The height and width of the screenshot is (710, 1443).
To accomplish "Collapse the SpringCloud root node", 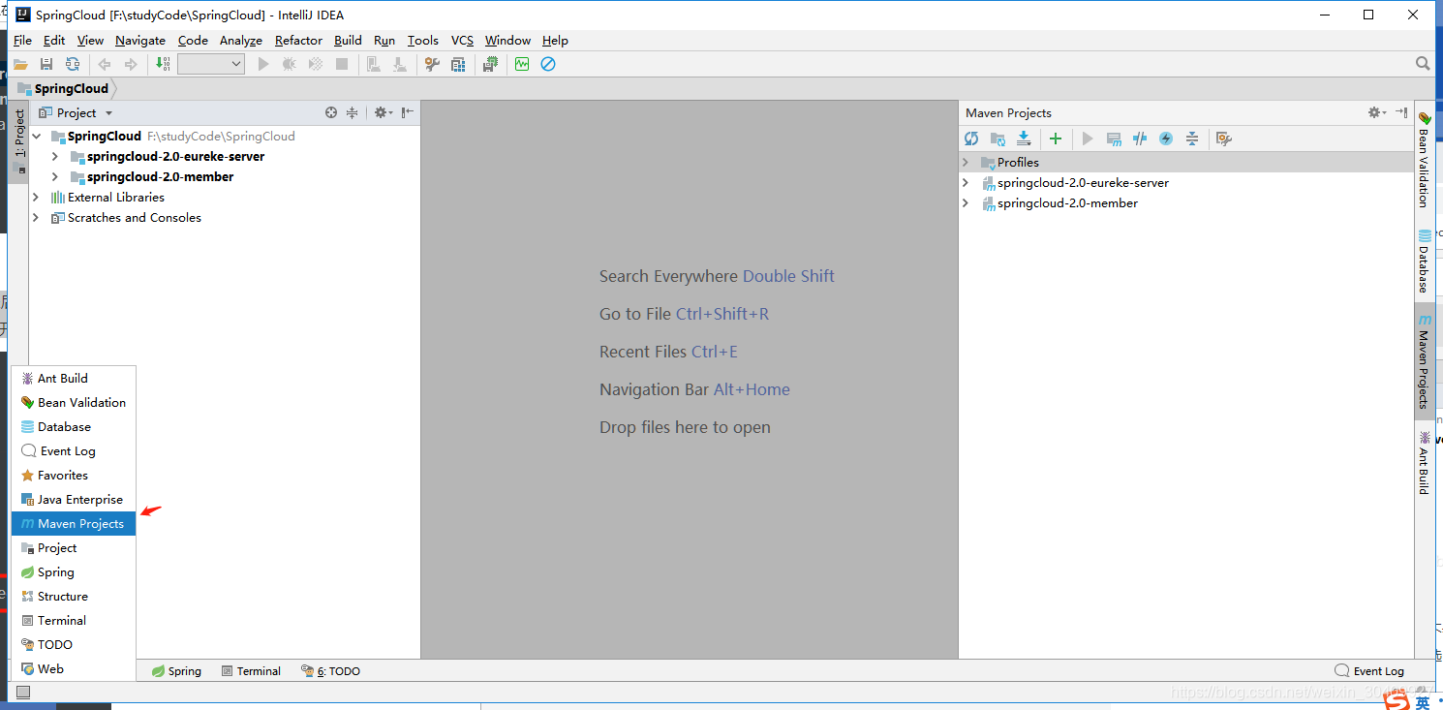I will click(x=37, y=137).
